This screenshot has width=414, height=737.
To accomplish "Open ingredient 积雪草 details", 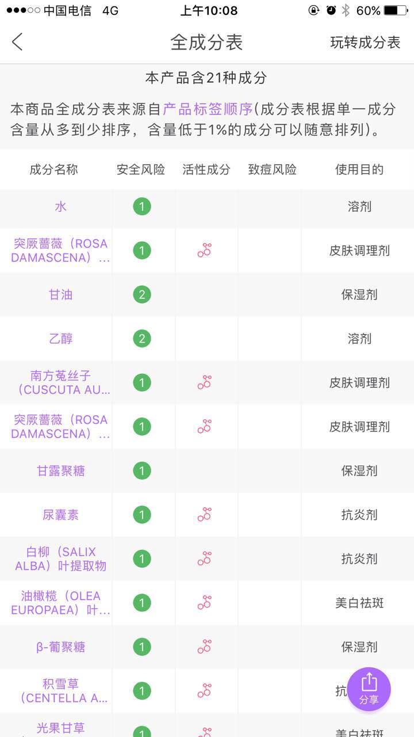I will [x=61, y=690].
